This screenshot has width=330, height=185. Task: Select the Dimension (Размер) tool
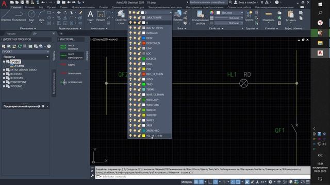click(101, 16)
